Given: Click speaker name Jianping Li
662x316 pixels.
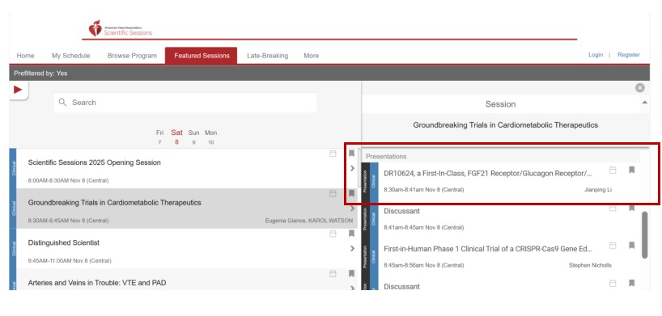Looking at the screenshot, I should pos(598,190).
